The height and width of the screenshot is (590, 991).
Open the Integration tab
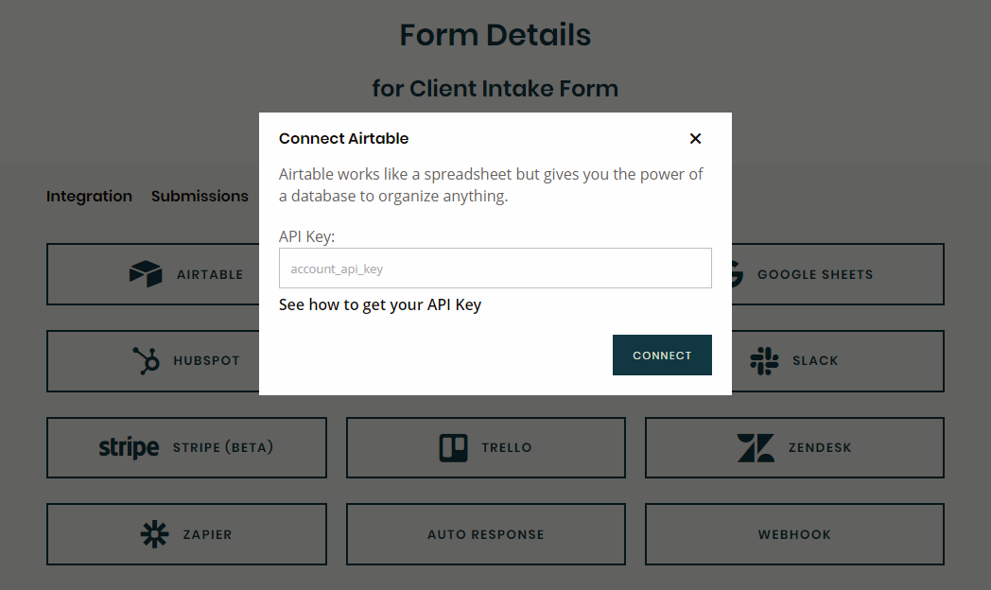click(x=89, y=196)
